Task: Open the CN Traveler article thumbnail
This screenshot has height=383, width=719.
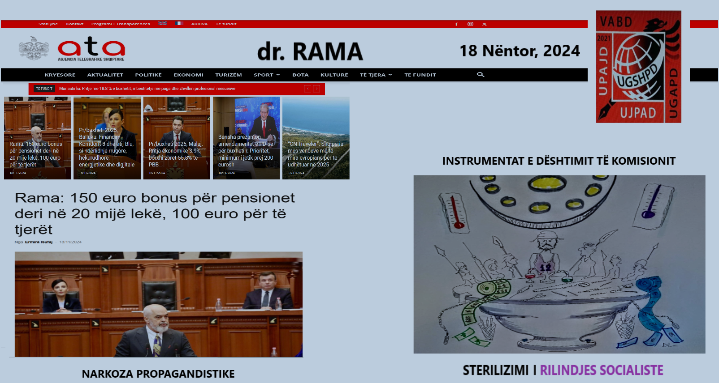Action: point(316,138)
